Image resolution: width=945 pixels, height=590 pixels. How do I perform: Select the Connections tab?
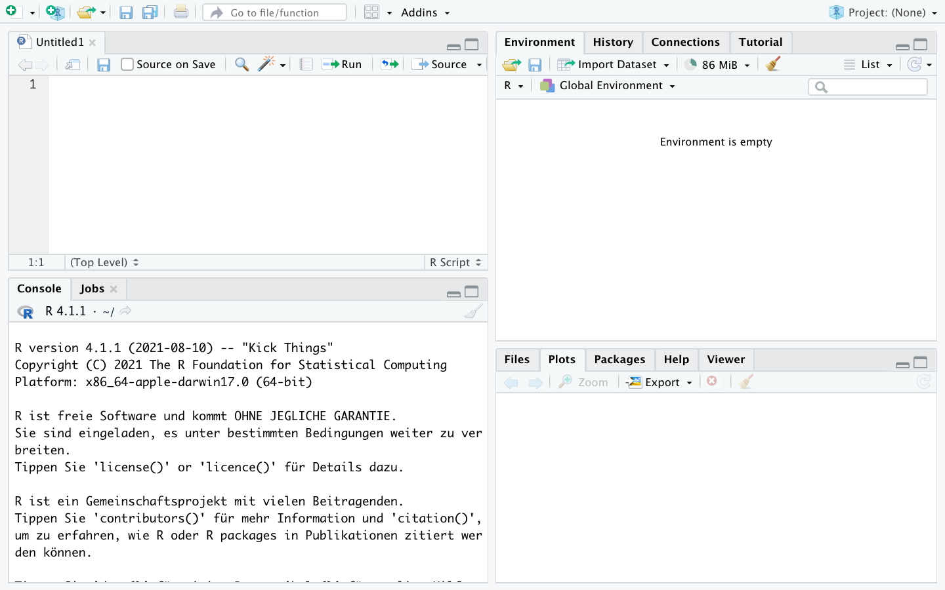click(x=685, y=42)
